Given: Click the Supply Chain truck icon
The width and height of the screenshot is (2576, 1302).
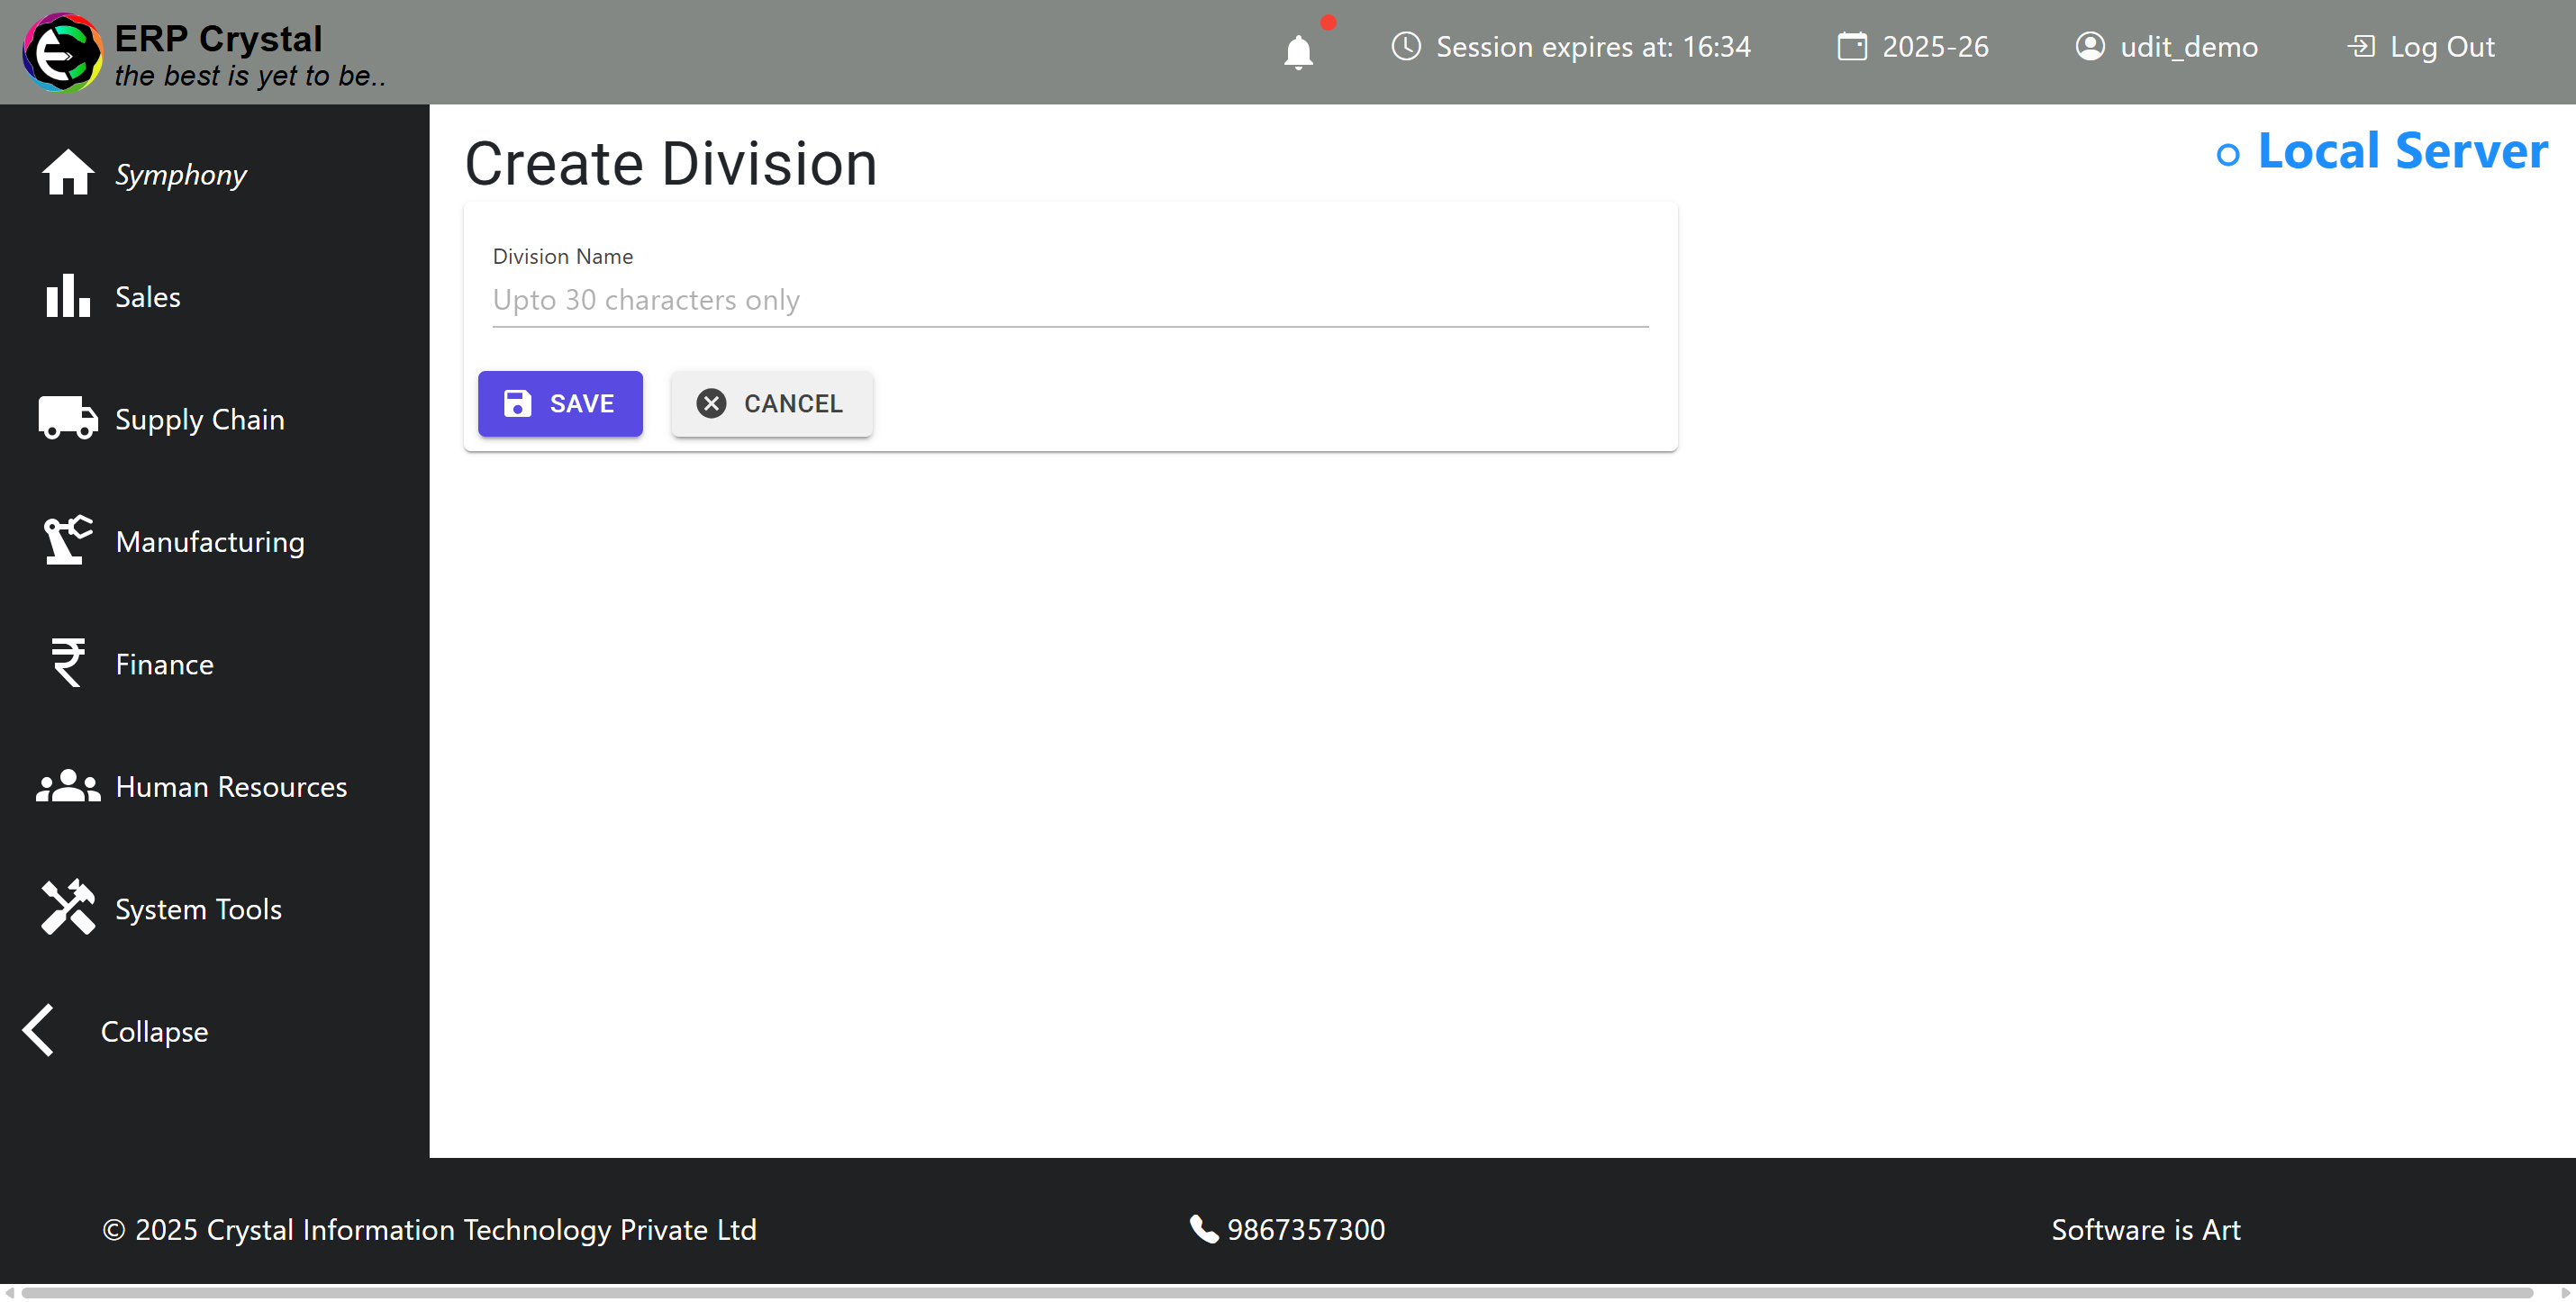Looking at the screenshot, I should click(67, 418).
